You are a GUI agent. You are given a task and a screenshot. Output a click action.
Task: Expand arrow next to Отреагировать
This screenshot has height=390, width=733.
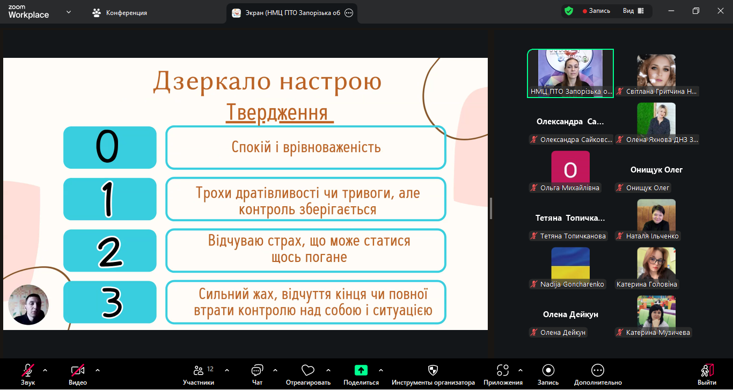tap(328, 370)
